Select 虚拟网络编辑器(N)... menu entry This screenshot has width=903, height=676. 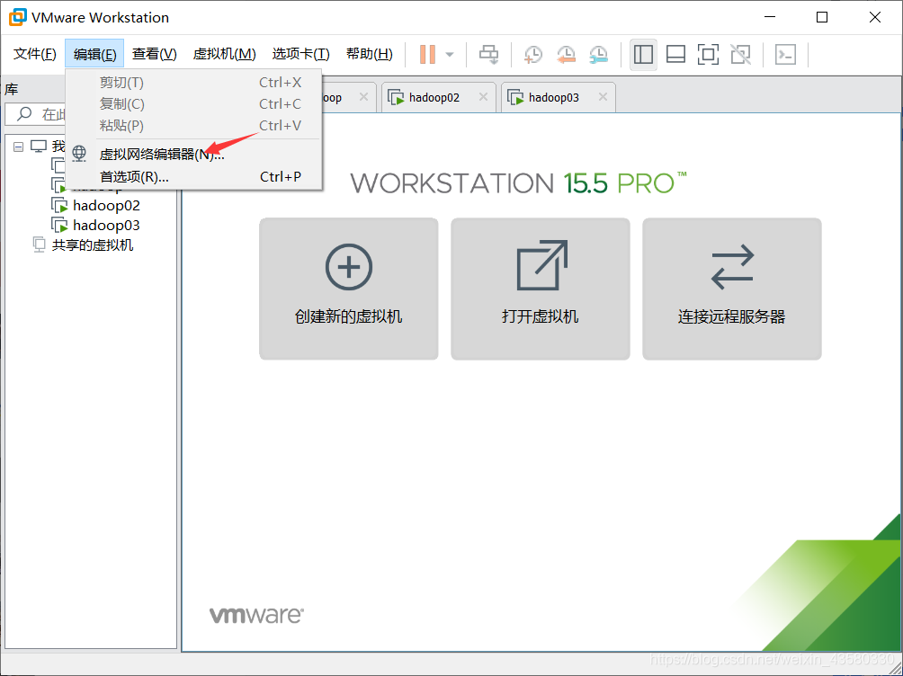193,155
